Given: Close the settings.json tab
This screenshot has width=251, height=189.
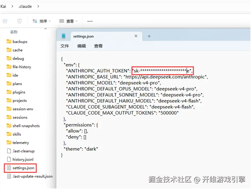Looking at the screenshot, I should tap(136, 36).
